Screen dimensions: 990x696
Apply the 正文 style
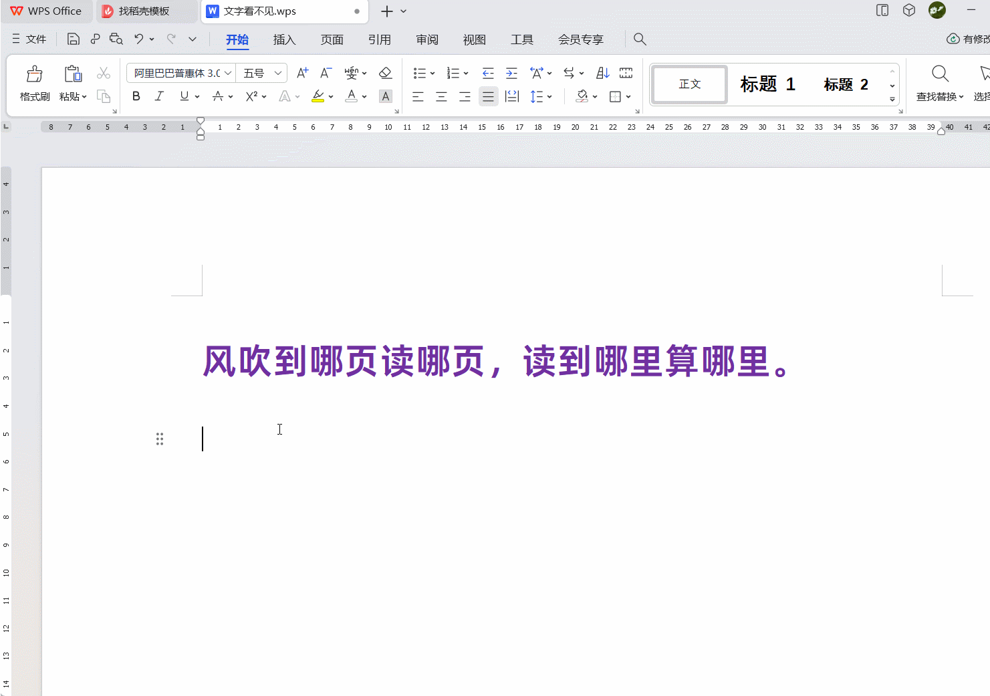[x=690, y=84]
